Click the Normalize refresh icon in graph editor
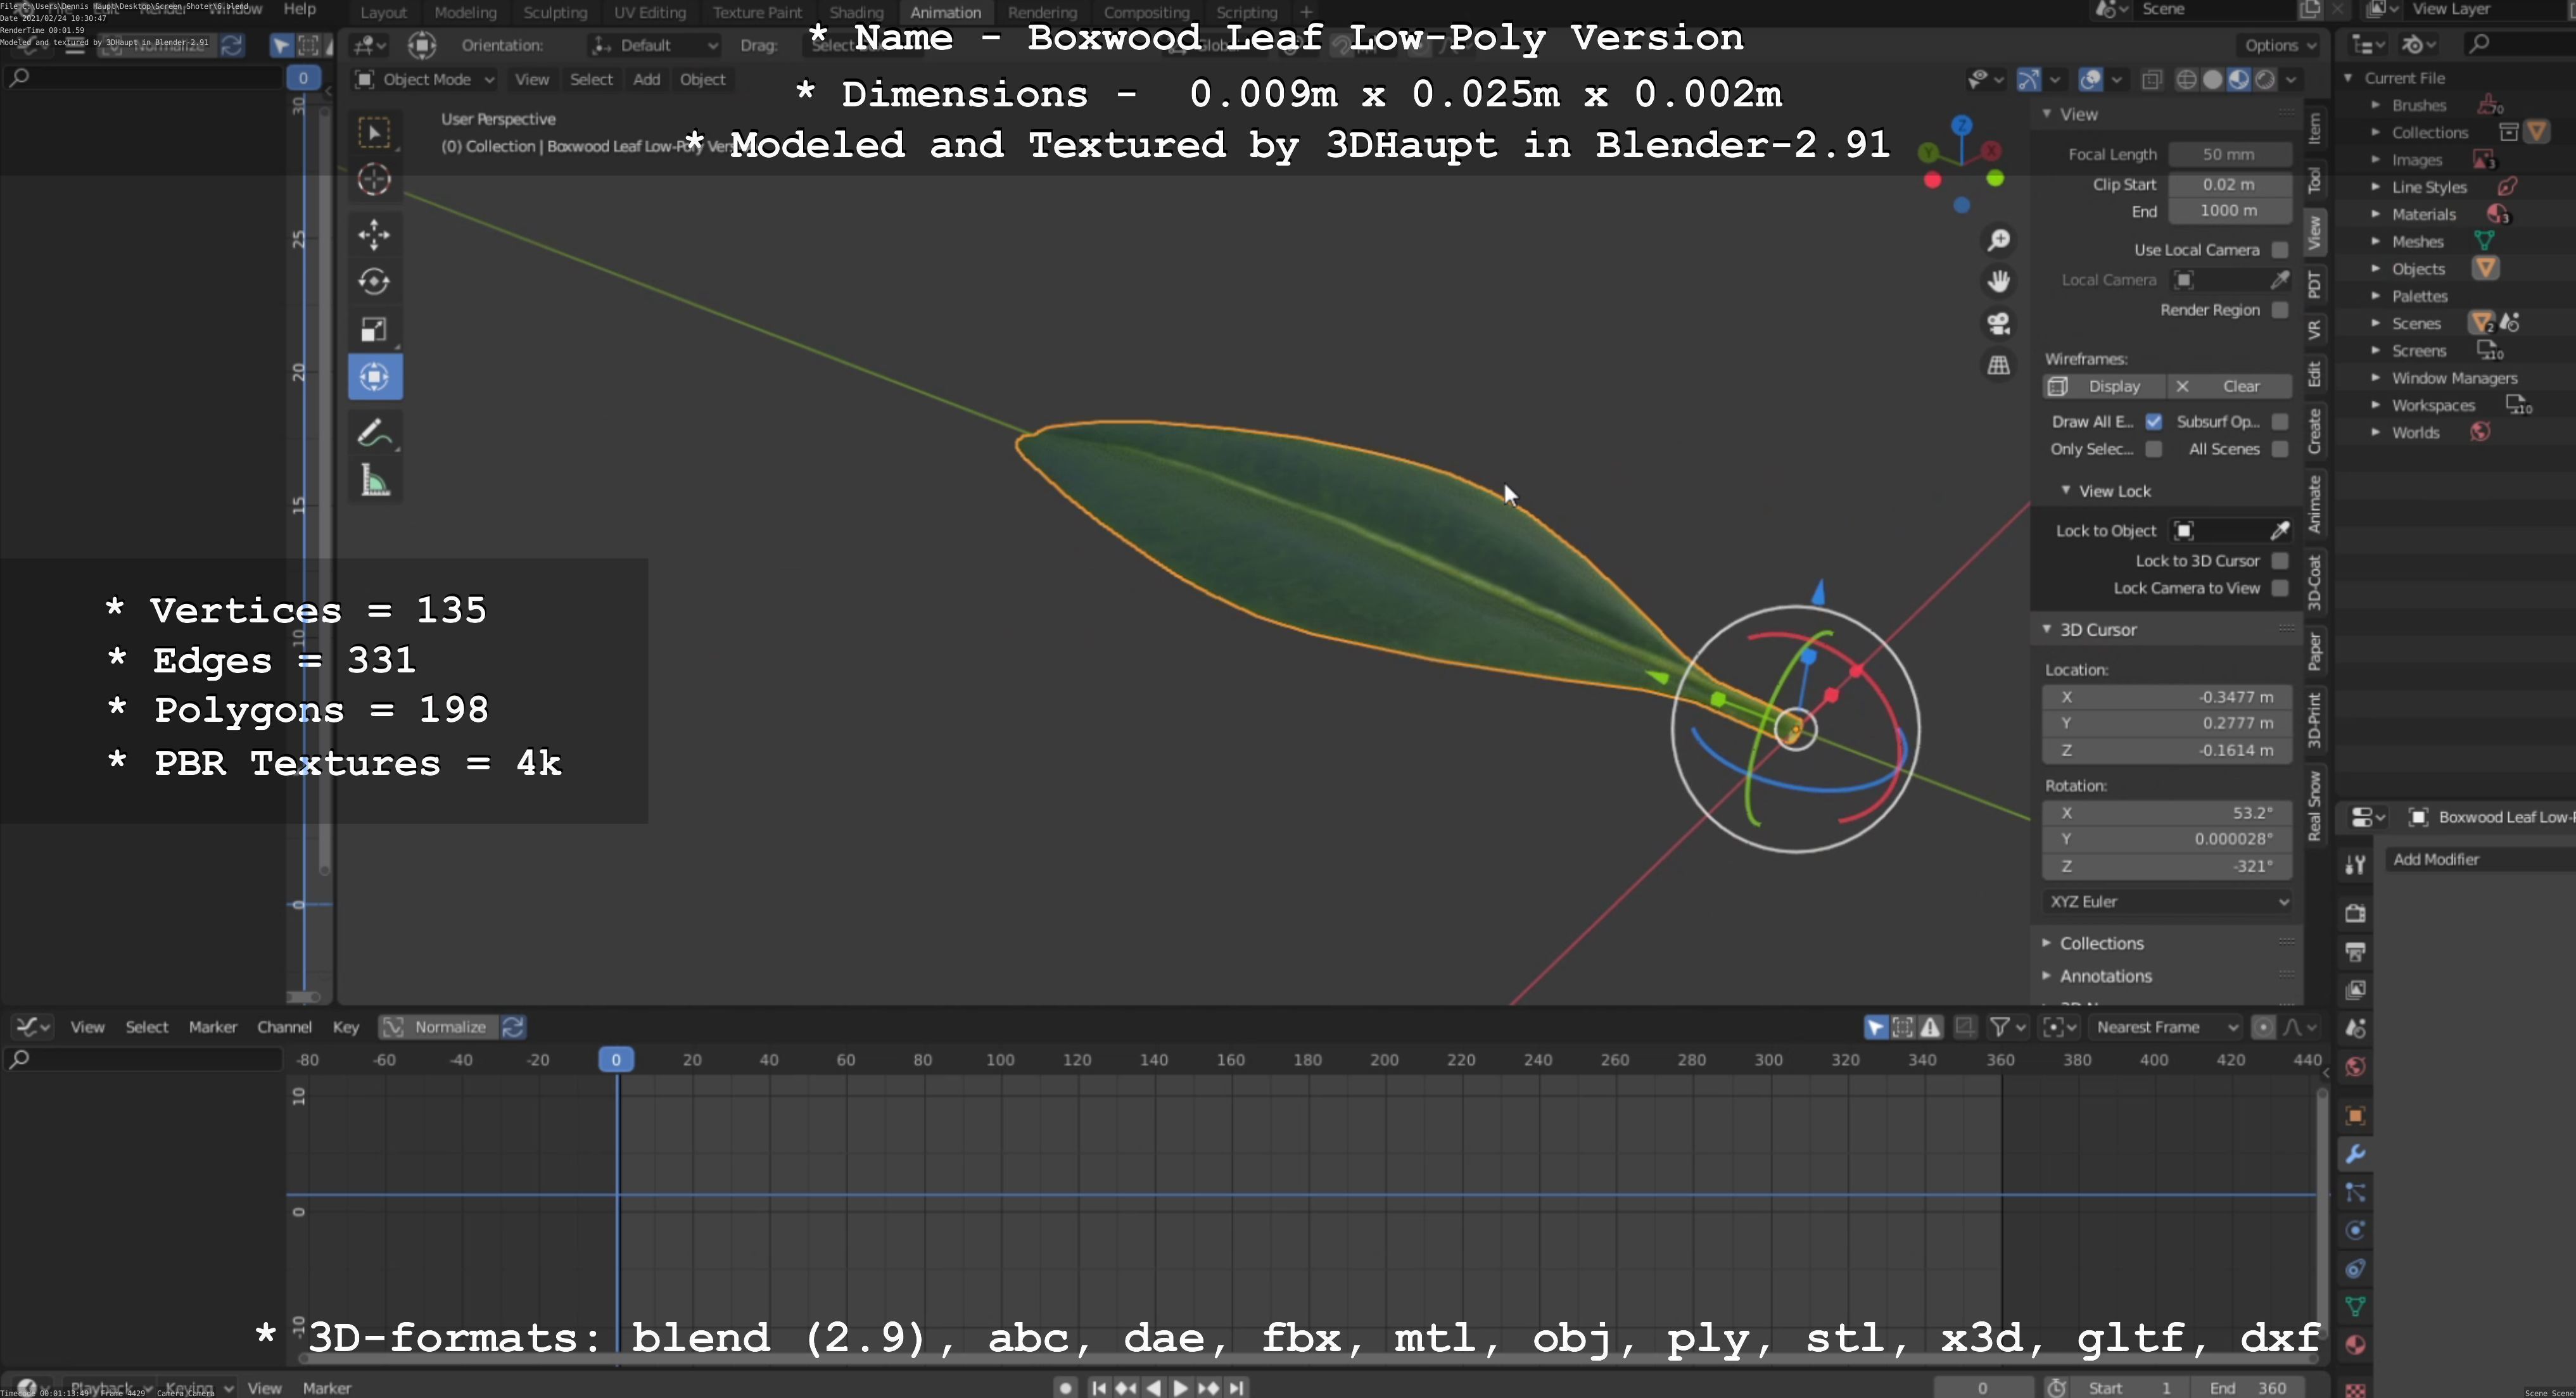 click(x=513, y=1027)
